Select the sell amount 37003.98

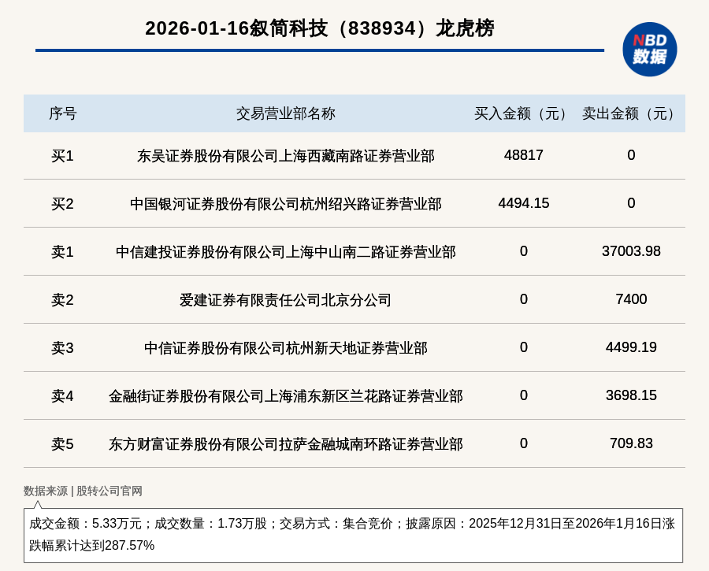pos(631,251)
